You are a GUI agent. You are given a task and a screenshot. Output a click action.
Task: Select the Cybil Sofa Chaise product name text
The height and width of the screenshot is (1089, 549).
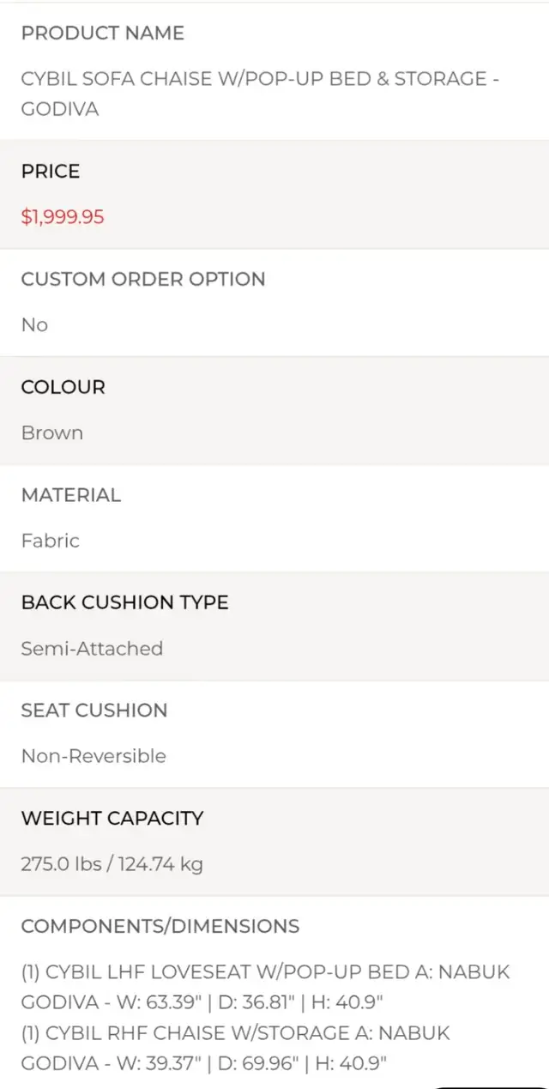[x=261, y=94]
